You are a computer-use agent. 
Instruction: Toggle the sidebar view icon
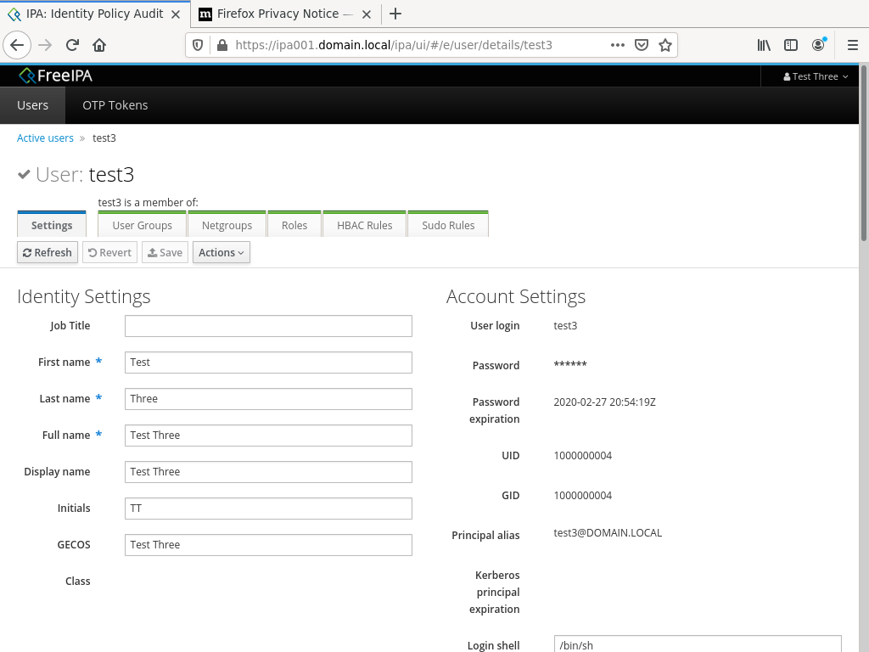pos(791,45)
